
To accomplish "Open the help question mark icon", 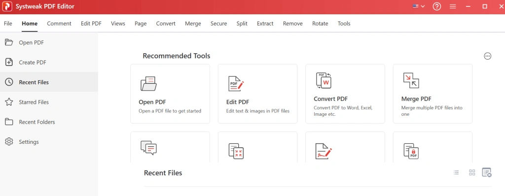I will [437, 6].
